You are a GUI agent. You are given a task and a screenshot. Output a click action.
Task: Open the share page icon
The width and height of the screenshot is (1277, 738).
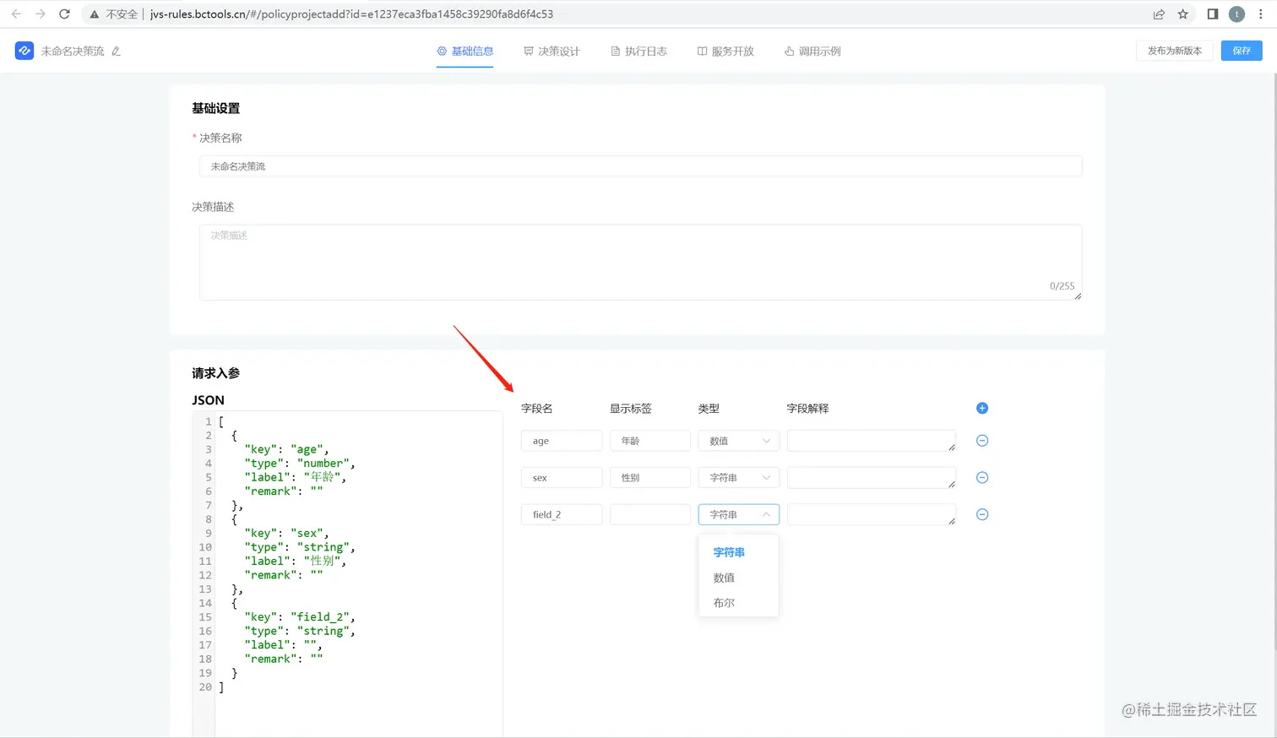tap(1159, 14)
